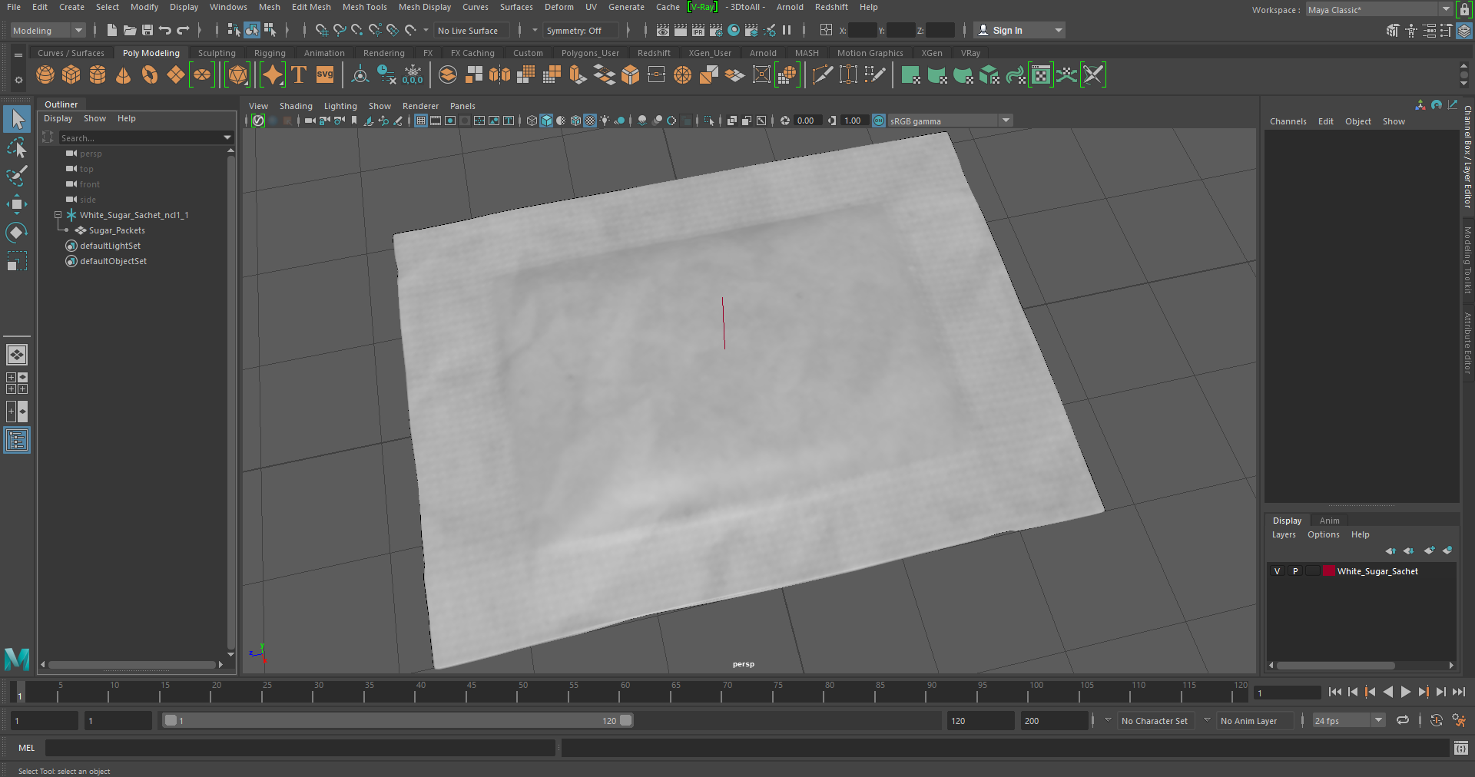
Task: Switch to four view layout
Action: (17, 383)
